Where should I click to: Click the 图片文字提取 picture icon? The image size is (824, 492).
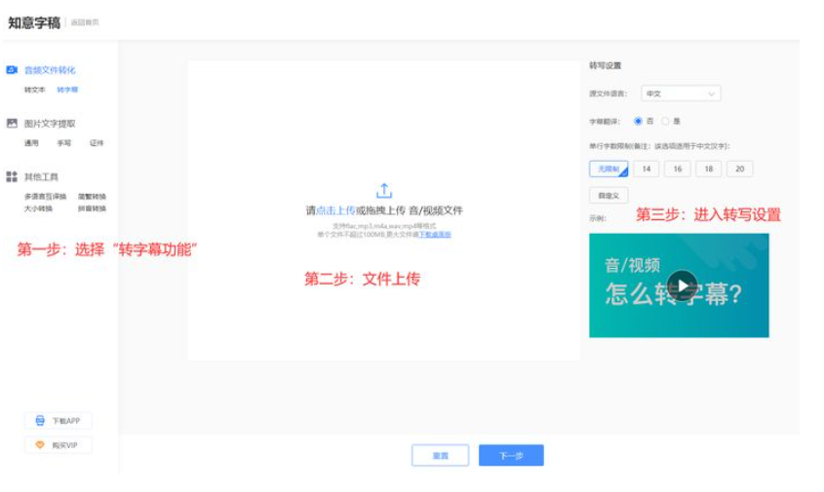(12, 123)
